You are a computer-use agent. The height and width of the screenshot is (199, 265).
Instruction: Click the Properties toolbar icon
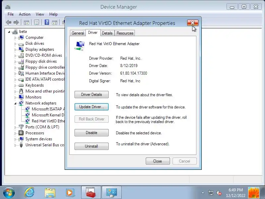pos(36,22)
